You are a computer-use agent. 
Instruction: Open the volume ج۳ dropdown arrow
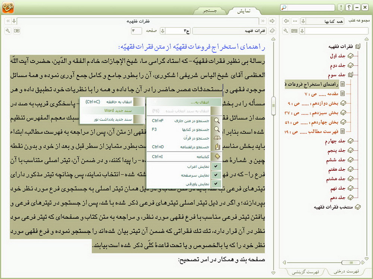coord(163,31)
